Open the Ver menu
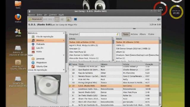 coord(45,15)
